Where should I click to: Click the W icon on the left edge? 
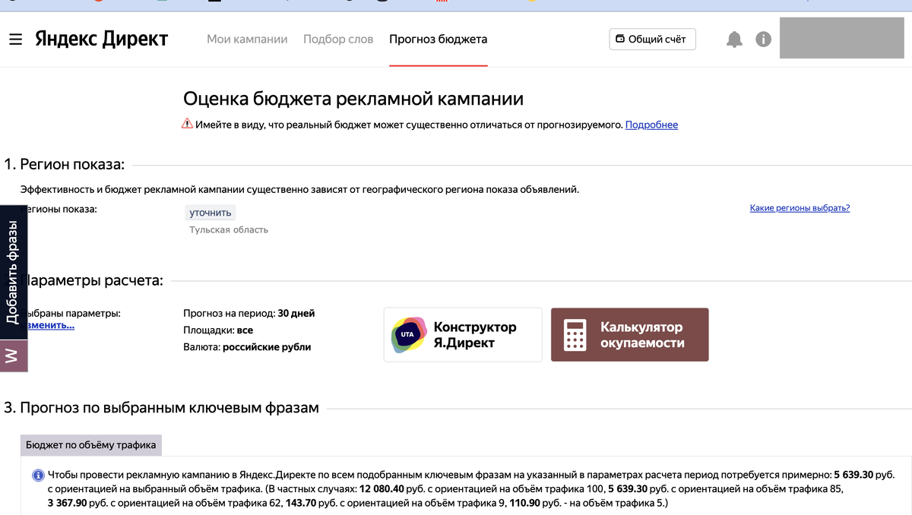(12, 355)
